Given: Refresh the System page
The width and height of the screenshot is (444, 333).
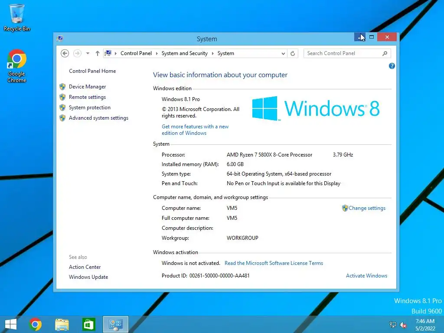Looking at the screenshot, I should tap(293, 53).
